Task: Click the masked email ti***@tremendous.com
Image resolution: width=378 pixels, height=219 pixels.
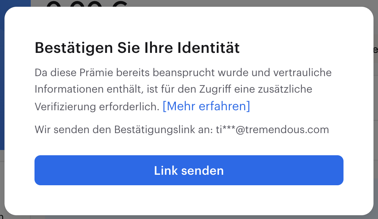Action: pyautogui.click(x=272, y=130)
